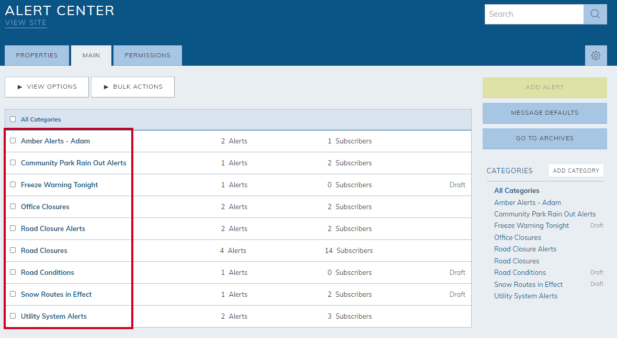
Task: Open Road Closures in main list
Action: tap(44, 250)
